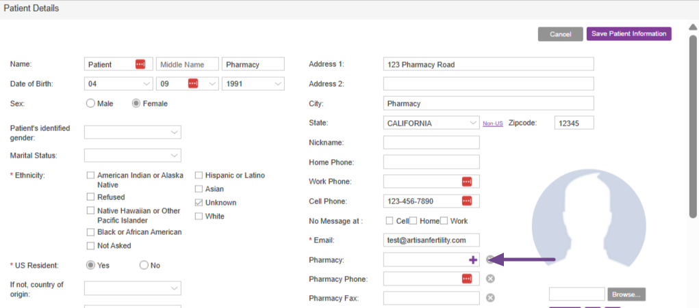The width and height of the screenshot is (699, 308).
Task: Click the red icon in the birth day field
Action: 192,84
